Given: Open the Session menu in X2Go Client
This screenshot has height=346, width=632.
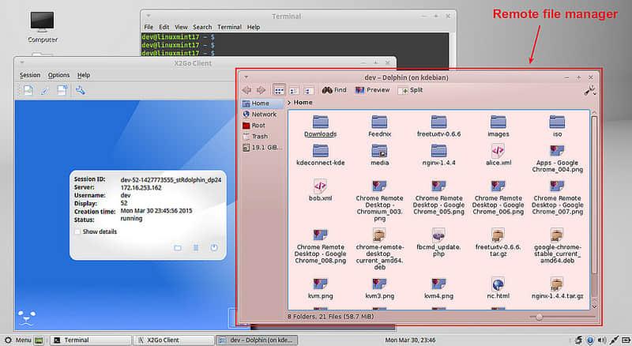Looking at the screenshot, I should (29, 75).
